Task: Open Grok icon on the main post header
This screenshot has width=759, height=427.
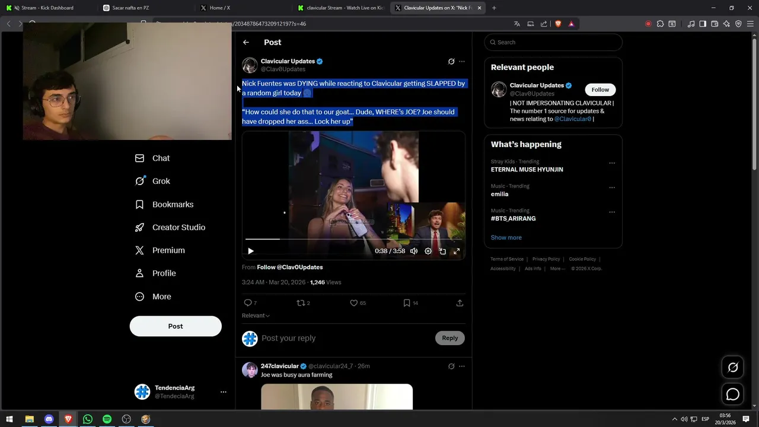Action: pyautogui.click(x=451, y=61)
